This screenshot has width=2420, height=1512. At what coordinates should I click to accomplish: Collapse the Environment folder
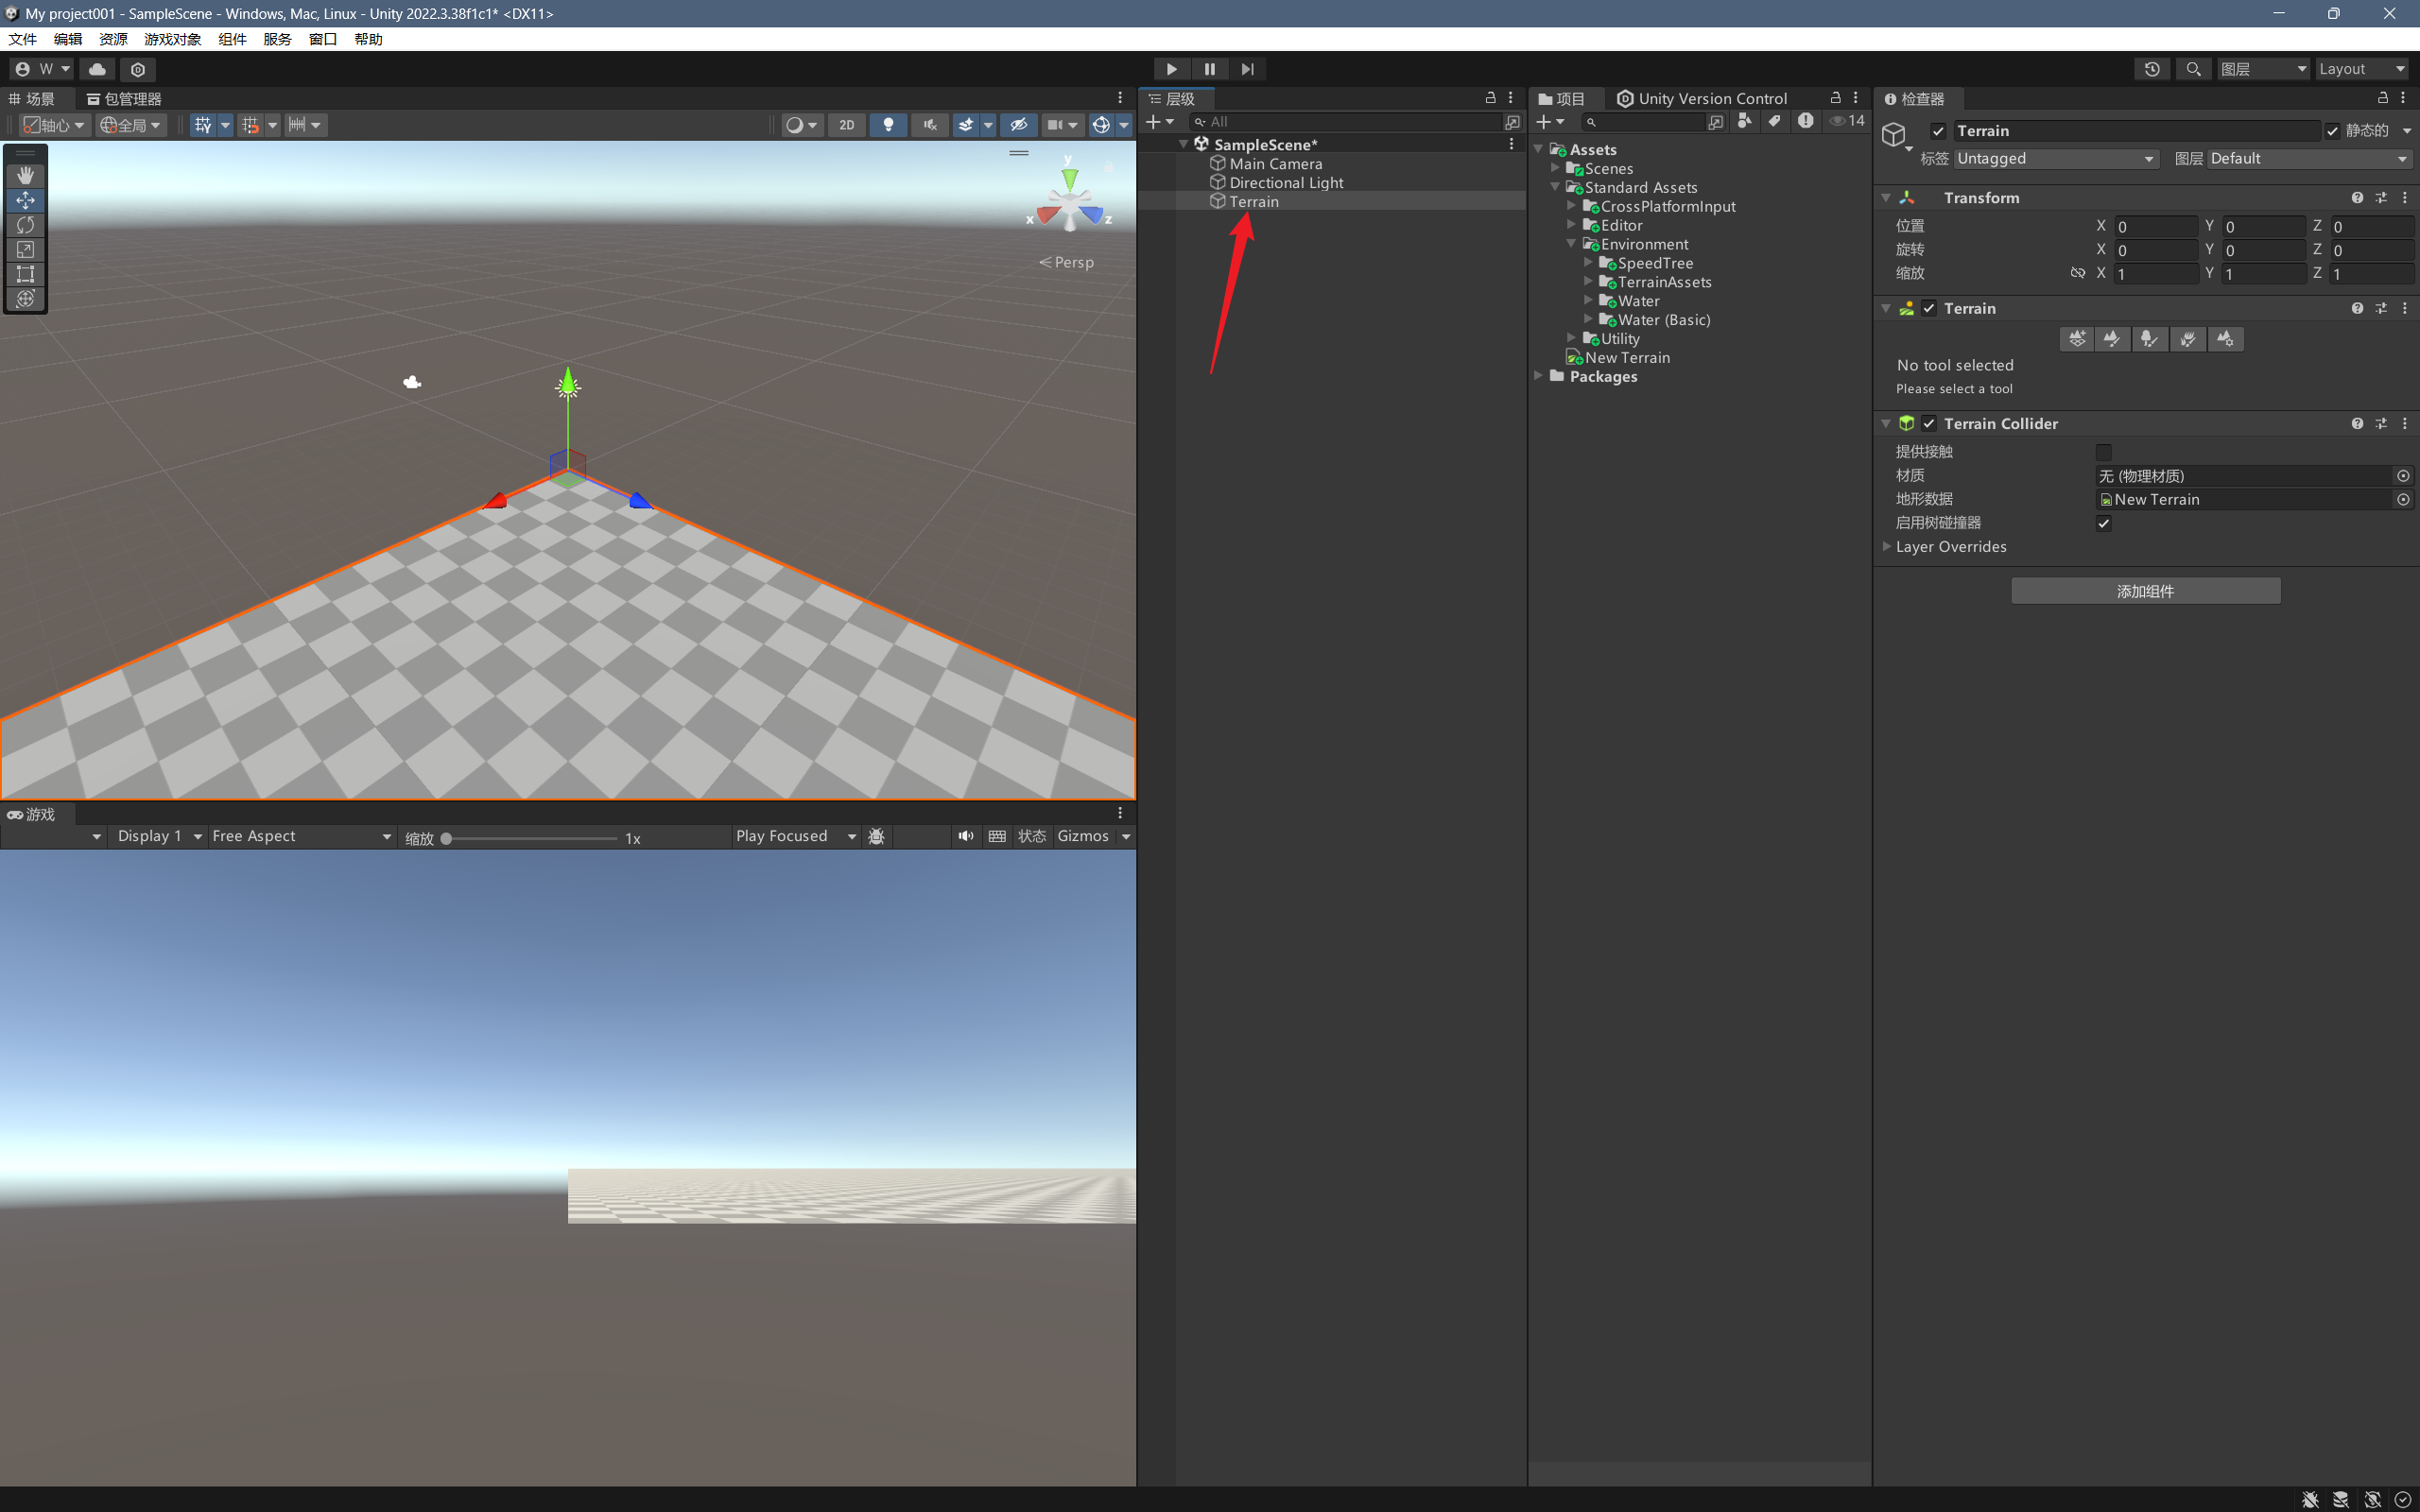[1571, 244]
